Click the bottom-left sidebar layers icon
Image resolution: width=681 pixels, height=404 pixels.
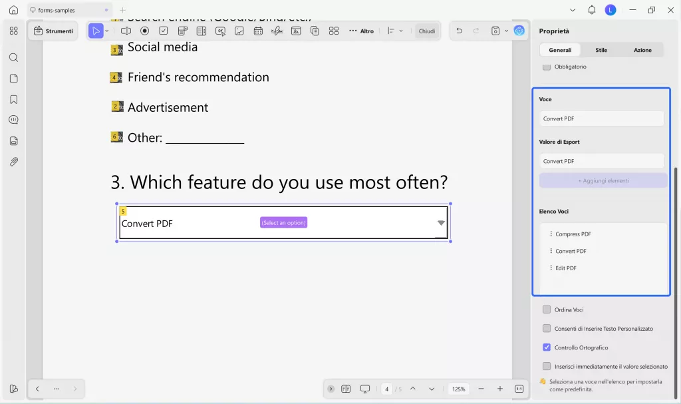coord(13,389)
